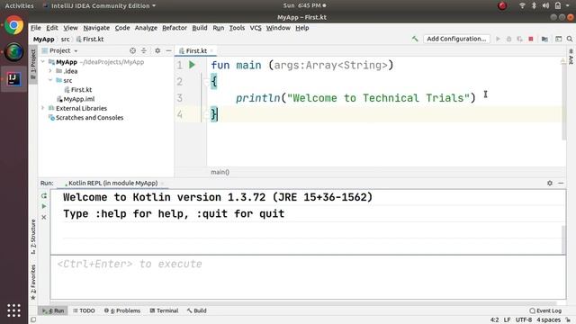Click UTF-8 encoding in status bar
Screen dimensions: 576x324
coord(524,320)
